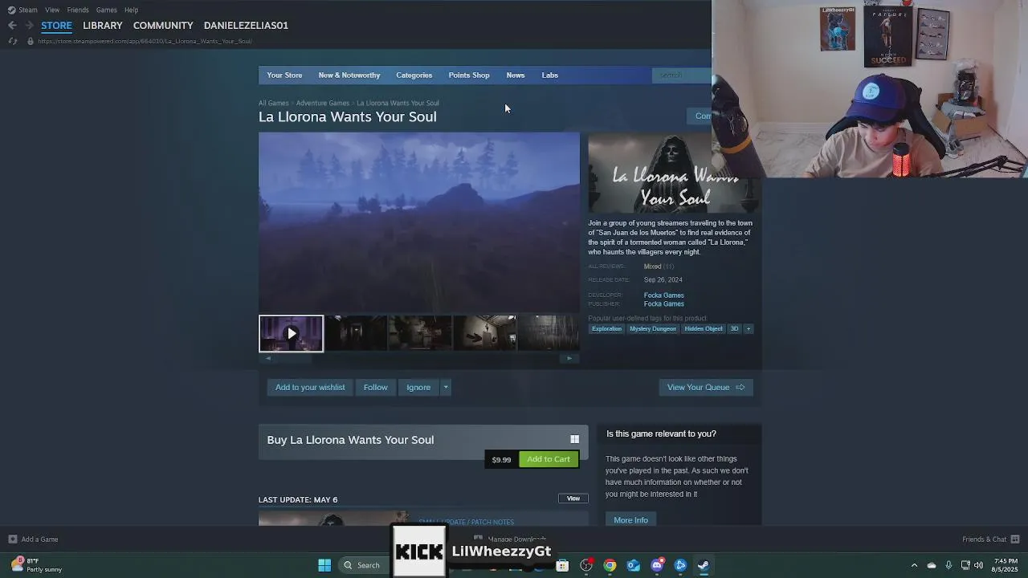Click View next to Last Update
The height and width of the screenshot is (578, 1028).
[573, 499]
